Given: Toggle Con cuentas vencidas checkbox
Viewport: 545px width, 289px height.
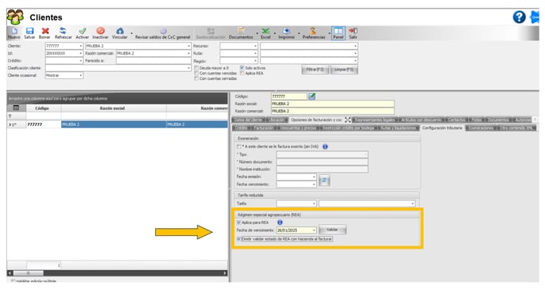Looking at the screenshot, I should point(196,74).
